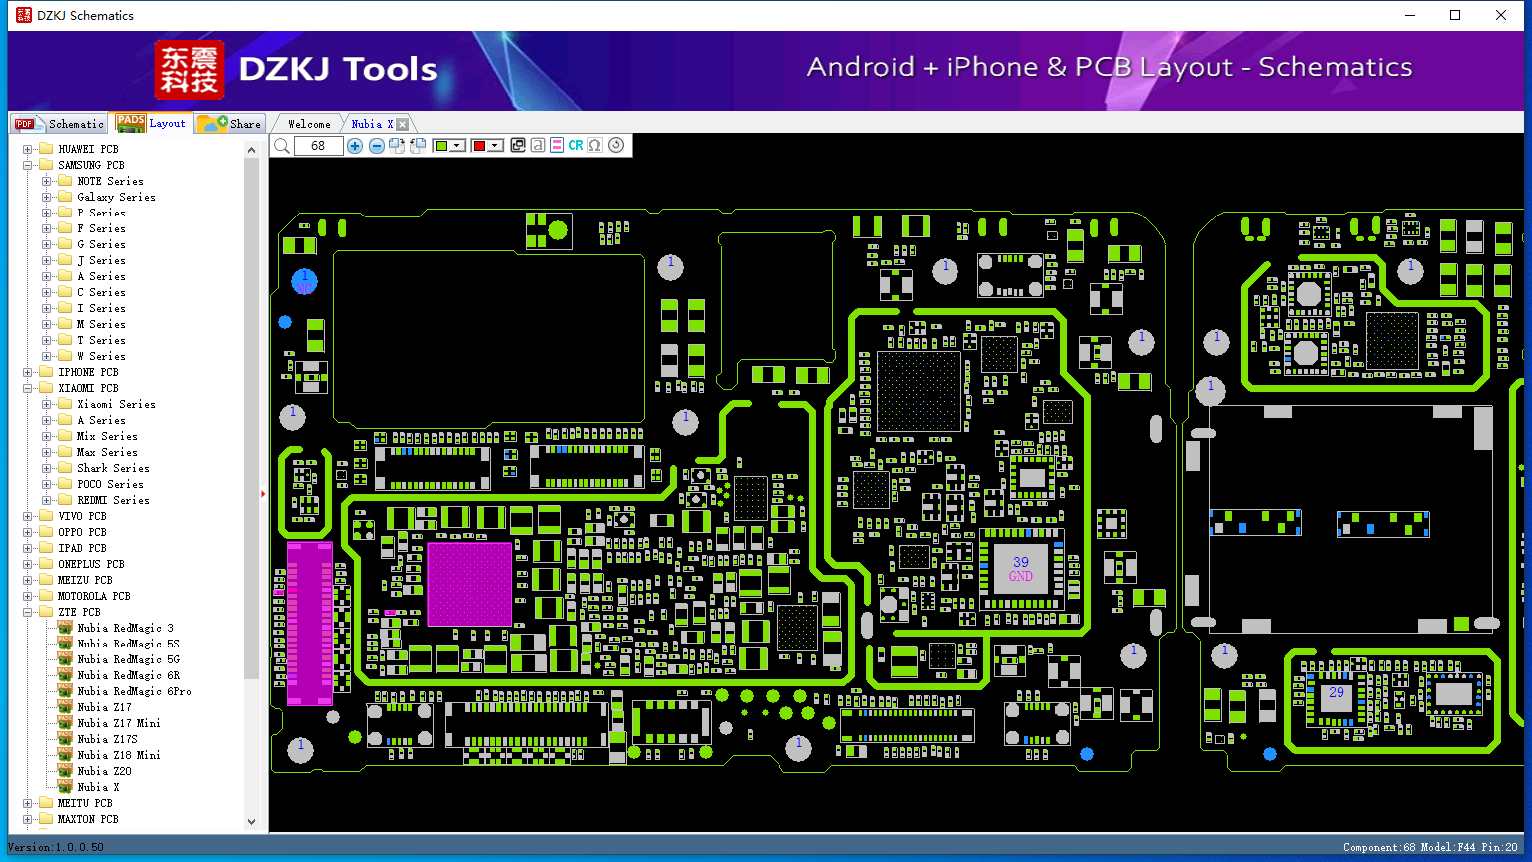Viewport: 1532px width, 862px height.
Task: Expand the IPHONE PCB folder
Action: (28, 372)
